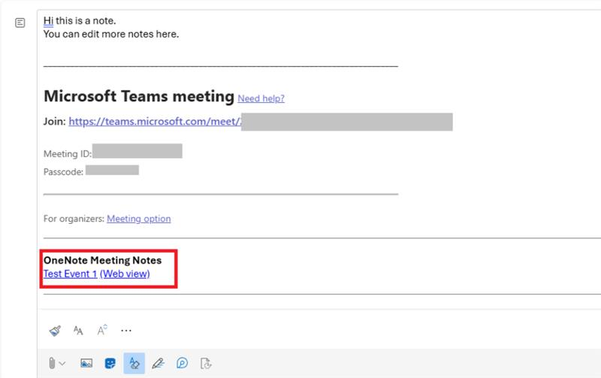Select the draw pen icon
Viewport: 601px width, 378px height.
click(x=158, y=363)
